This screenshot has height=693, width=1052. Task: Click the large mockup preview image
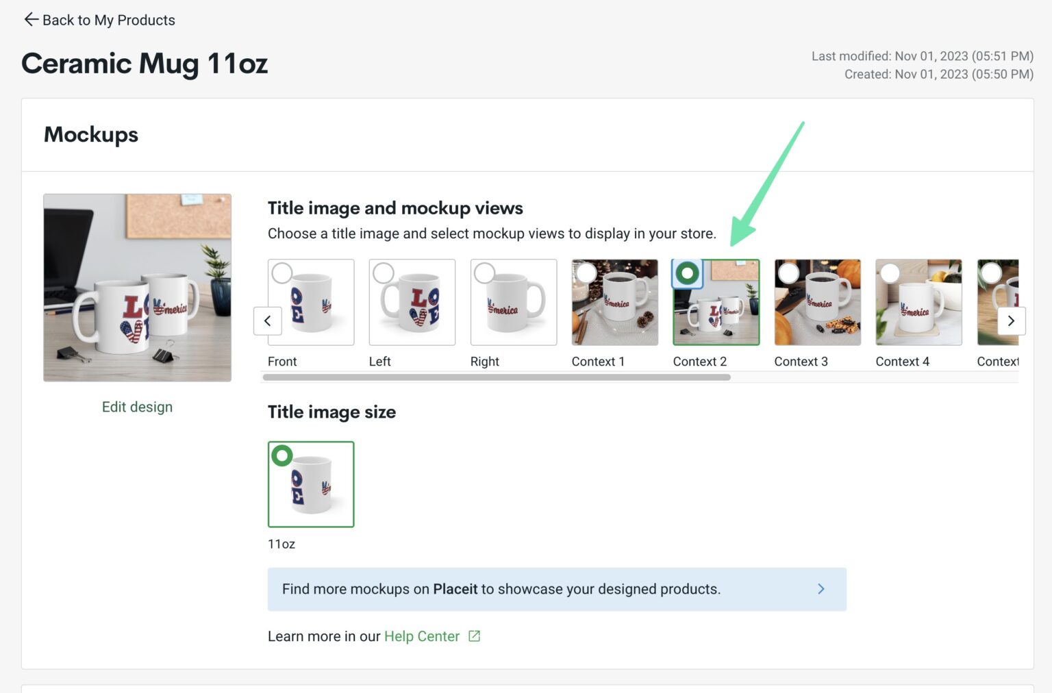tap(137, 288)
